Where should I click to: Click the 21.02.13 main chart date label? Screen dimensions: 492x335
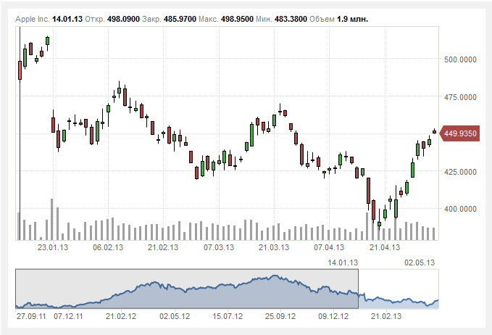coord(163,247)
